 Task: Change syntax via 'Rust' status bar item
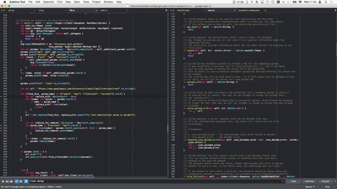328,187
